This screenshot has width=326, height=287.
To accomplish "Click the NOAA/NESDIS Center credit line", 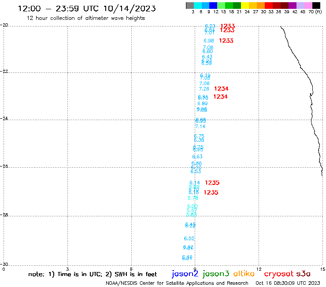I will (x=177, y=283).
